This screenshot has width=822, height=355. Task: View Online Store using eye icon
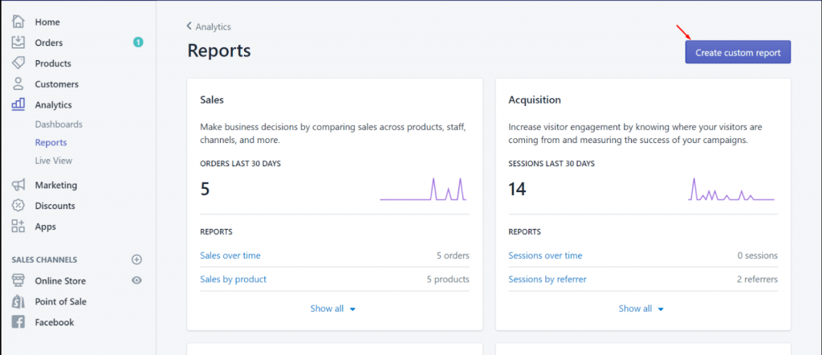(x=136, y=280)
